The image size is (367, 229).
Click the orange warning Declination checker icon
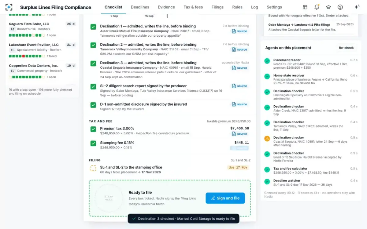coord(267,138)
